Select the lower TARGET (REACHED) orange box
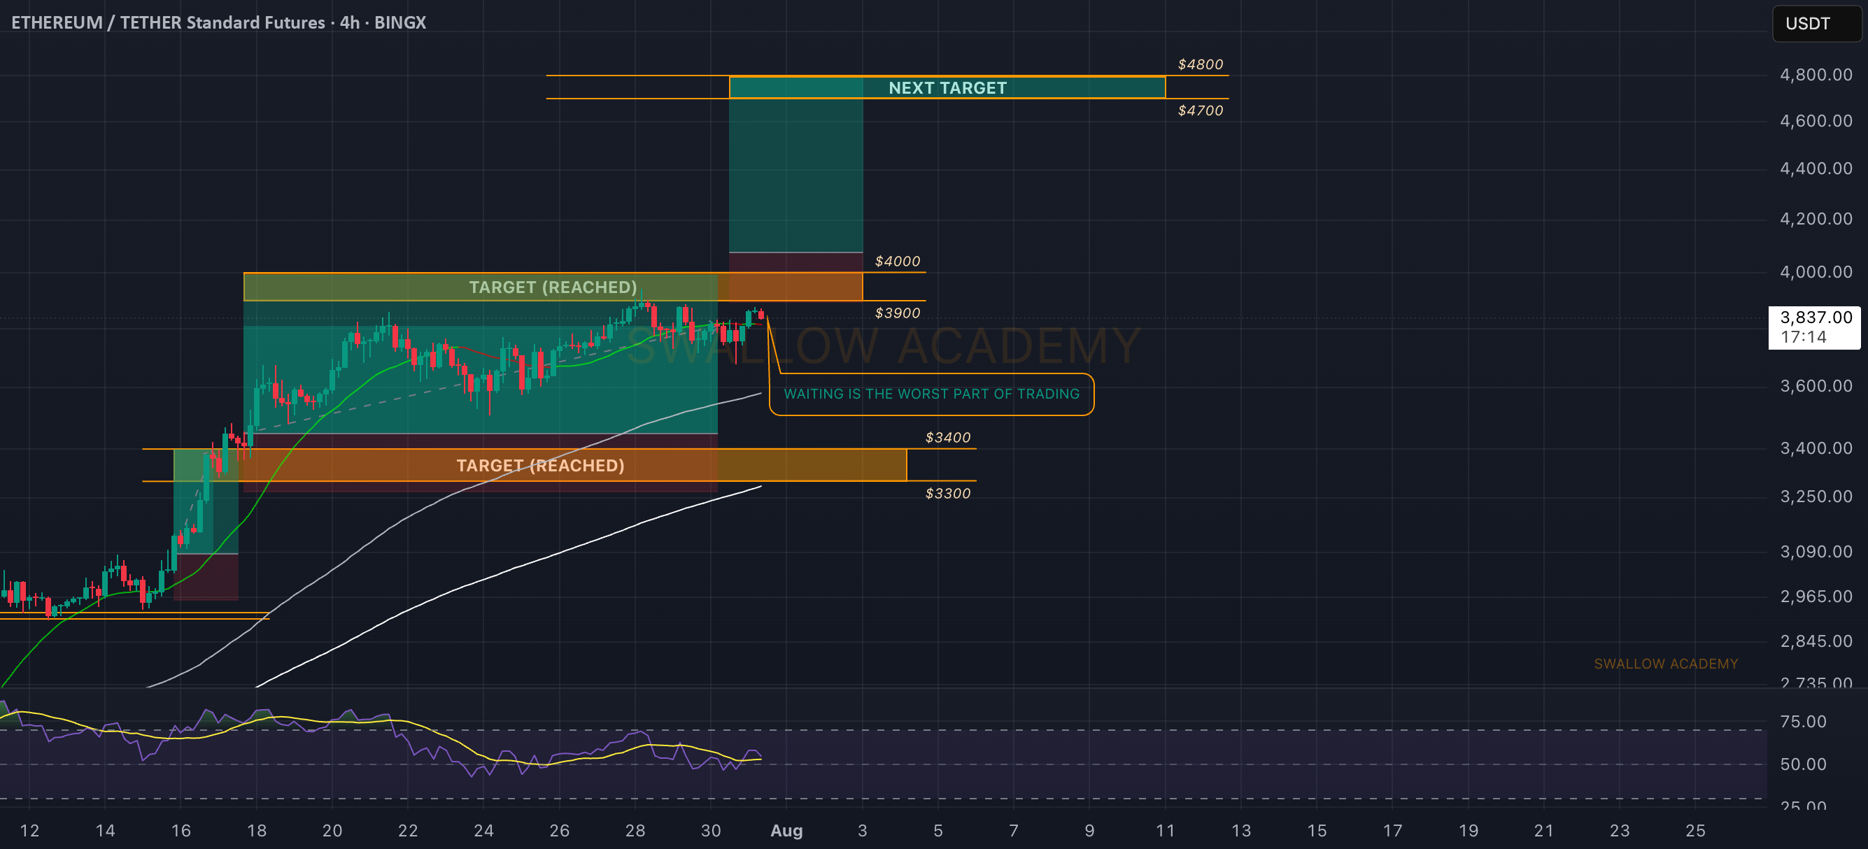The width and height of the screenshot is (1868, 849). 539,466
